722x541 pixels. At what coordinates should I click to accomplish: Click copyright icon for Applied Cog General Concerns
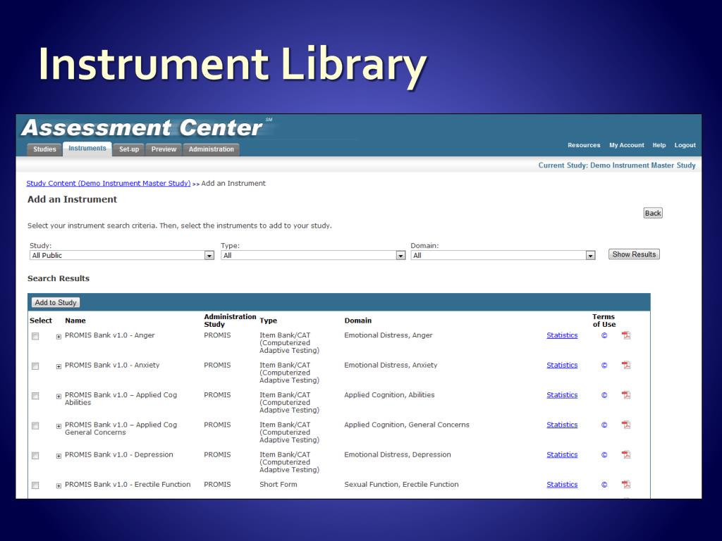coord(604,425)
